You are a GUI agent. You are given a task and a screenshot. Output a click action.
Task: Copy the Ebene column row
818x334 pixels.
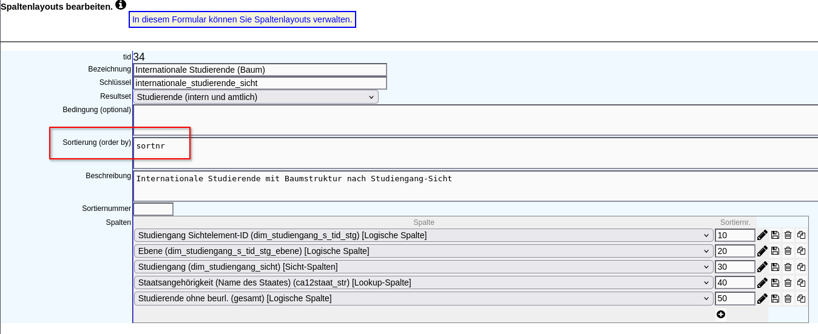point(801,251)
